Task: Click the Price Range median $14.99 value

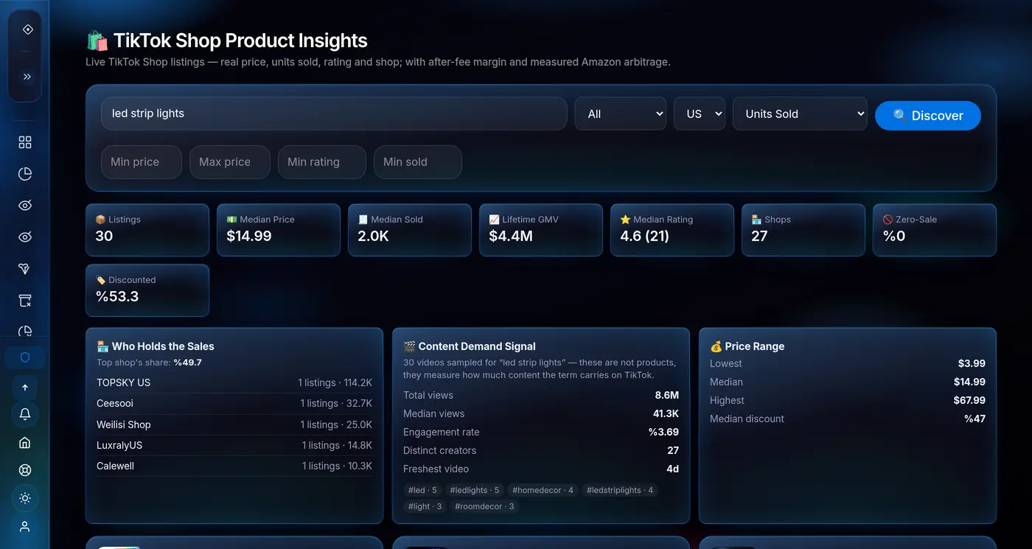Action: click(x=969, y=382)
